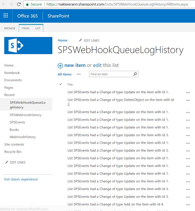This screenshot has width=195, height=211.
Task: Click the Secure padlock icon
Action: [x=27, y=4]
